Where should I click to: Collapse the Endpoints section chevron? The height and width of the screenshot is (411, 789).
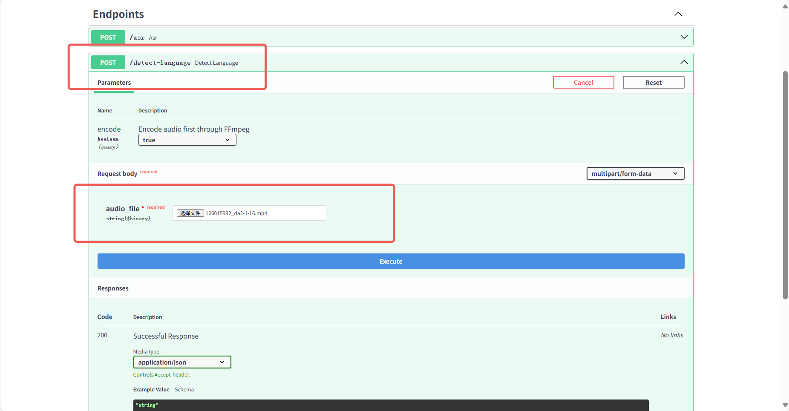[678, 14]
